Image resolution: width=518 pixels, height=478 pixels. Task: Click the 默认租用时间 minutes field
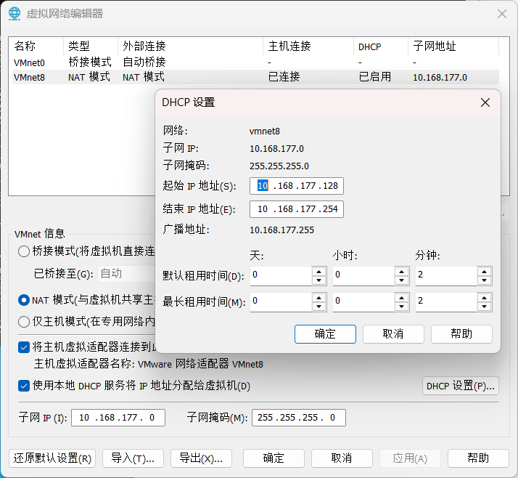[x=446, y=276]
